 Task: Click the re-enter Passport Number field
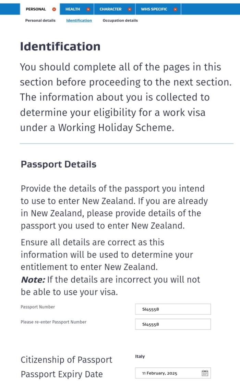[x=173, y=324]
